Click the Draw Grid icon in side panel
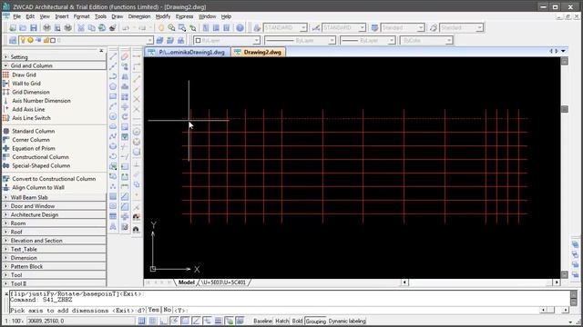 5,74
